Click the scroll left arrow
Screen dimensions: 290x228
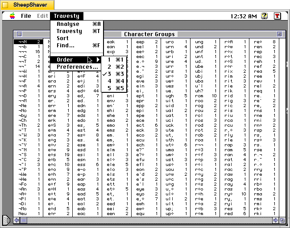tap(17, 220)
